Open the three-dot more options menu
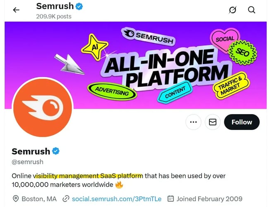The image size is (269, 207). [x=193, y=122]
